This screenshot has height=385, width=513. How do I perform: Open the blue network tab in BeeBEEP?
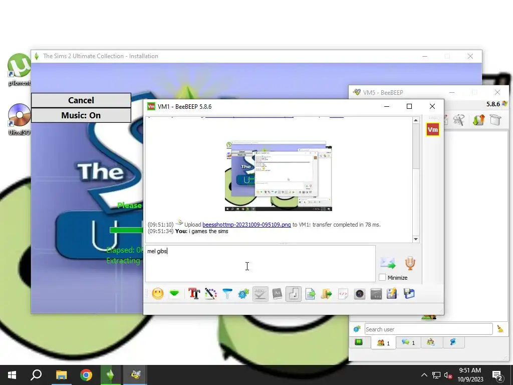pyautogui.click(x=453, y=342)
